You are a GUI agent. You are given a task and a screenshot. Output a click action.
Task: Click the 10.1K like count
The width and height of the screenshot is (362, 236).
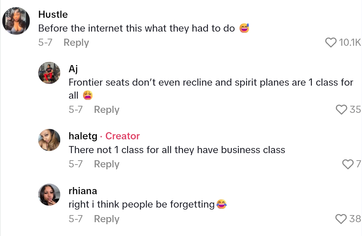[x=350, y=43]
